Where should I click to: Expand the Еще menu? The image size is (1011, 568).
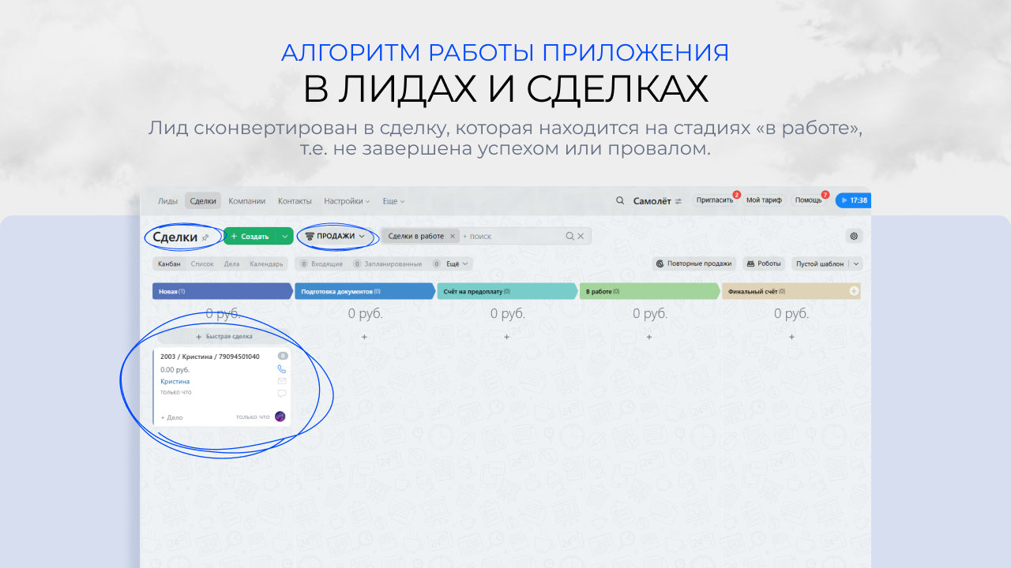[393, 201]
